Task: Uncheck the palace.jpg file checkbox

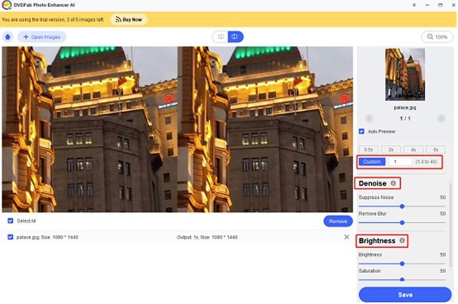Action: [x=10, y=237]
